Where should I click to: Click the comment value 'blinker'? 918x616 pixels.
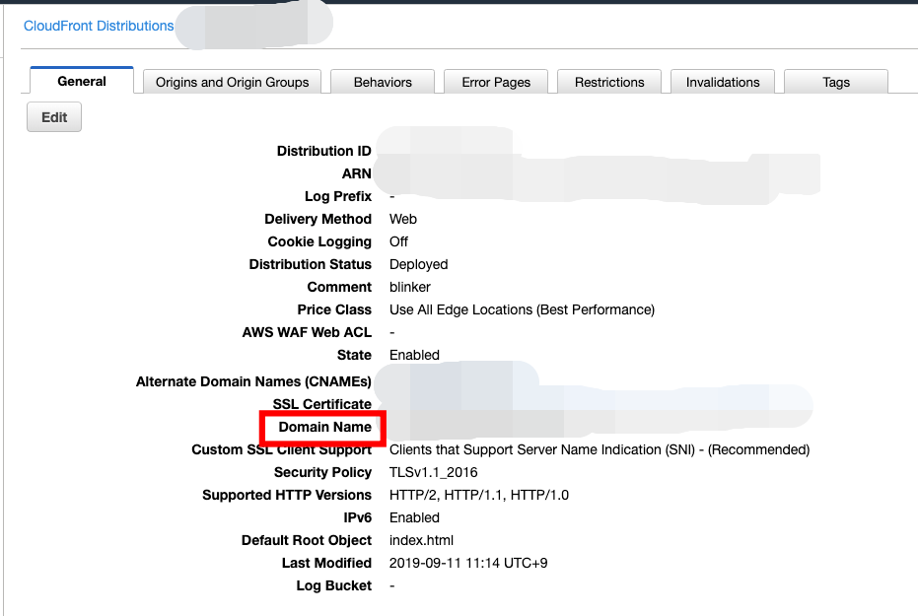tap(410, 287)
